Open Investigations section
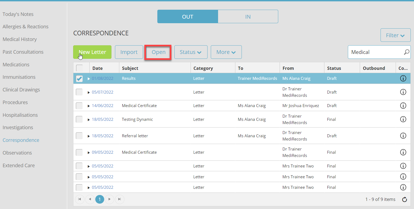Viewport: 414px width, 209px height. click(x=18, y=127)
